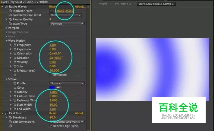
Task: Switch to Dark Gray Solid 2 Comp 1 tab
Action: (x=156, y=4)
